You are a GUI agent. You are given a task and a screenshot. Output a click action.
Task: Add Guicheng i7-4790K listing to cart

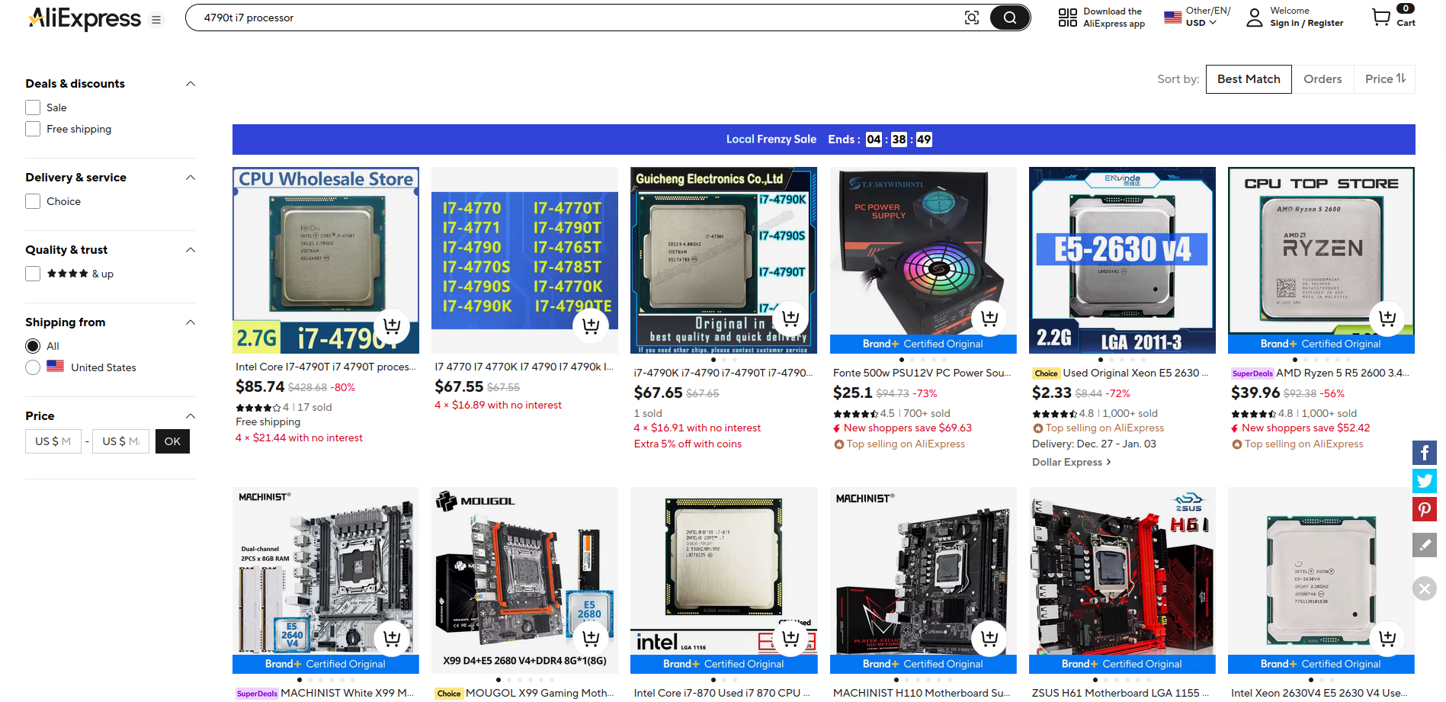[x=790, y=317]
